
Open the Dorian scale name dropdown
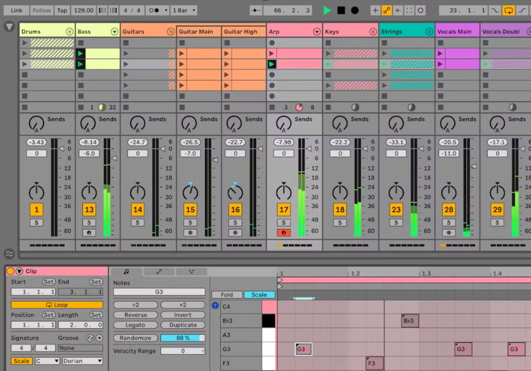click(82, 361)
